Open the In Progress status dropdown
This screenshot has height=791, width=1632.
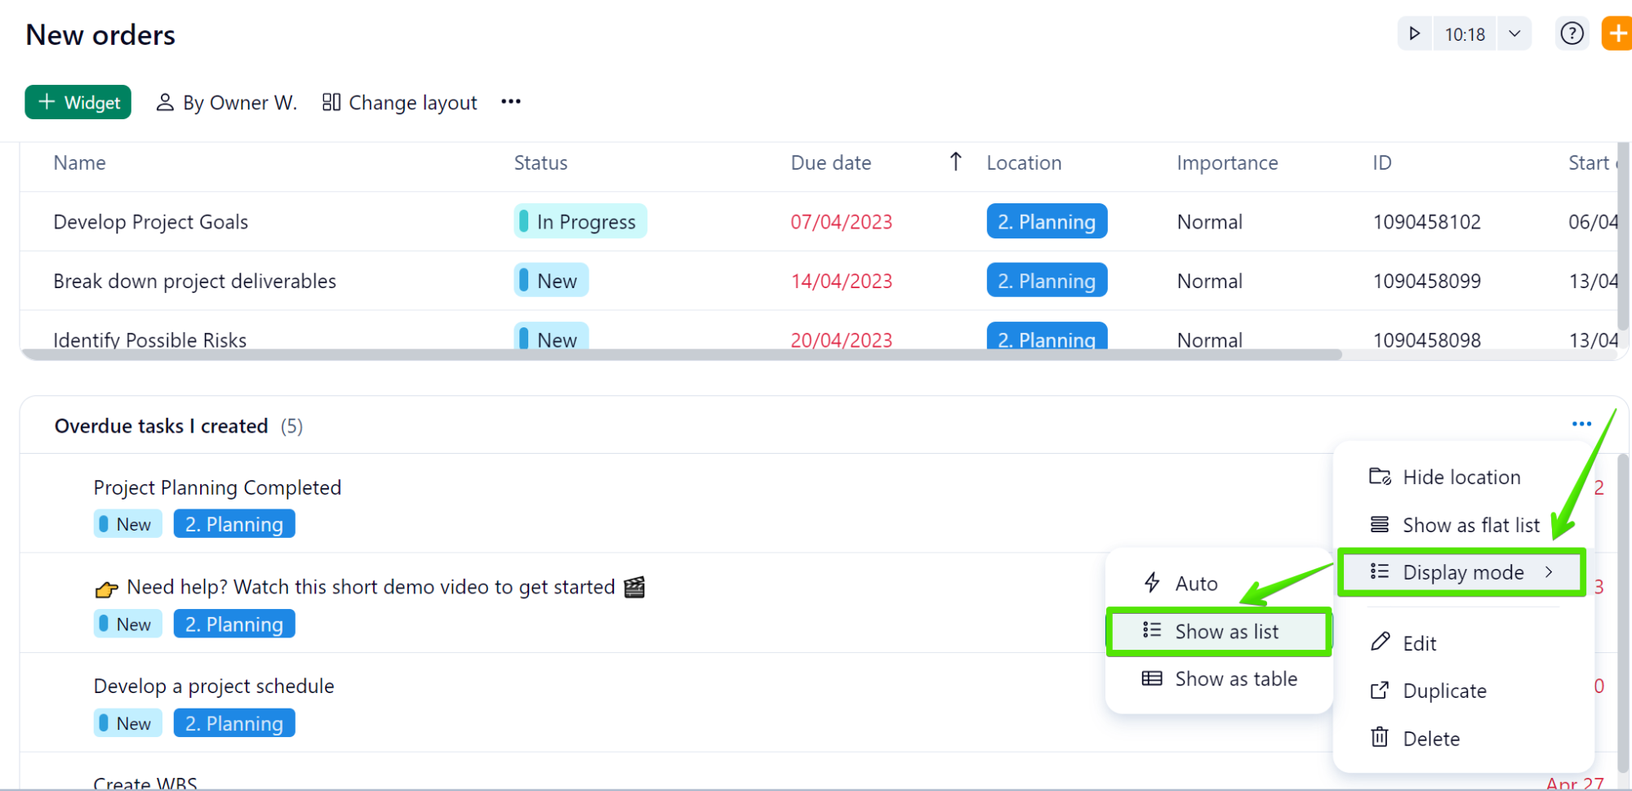pyautogui.click(x=580, y=221)
